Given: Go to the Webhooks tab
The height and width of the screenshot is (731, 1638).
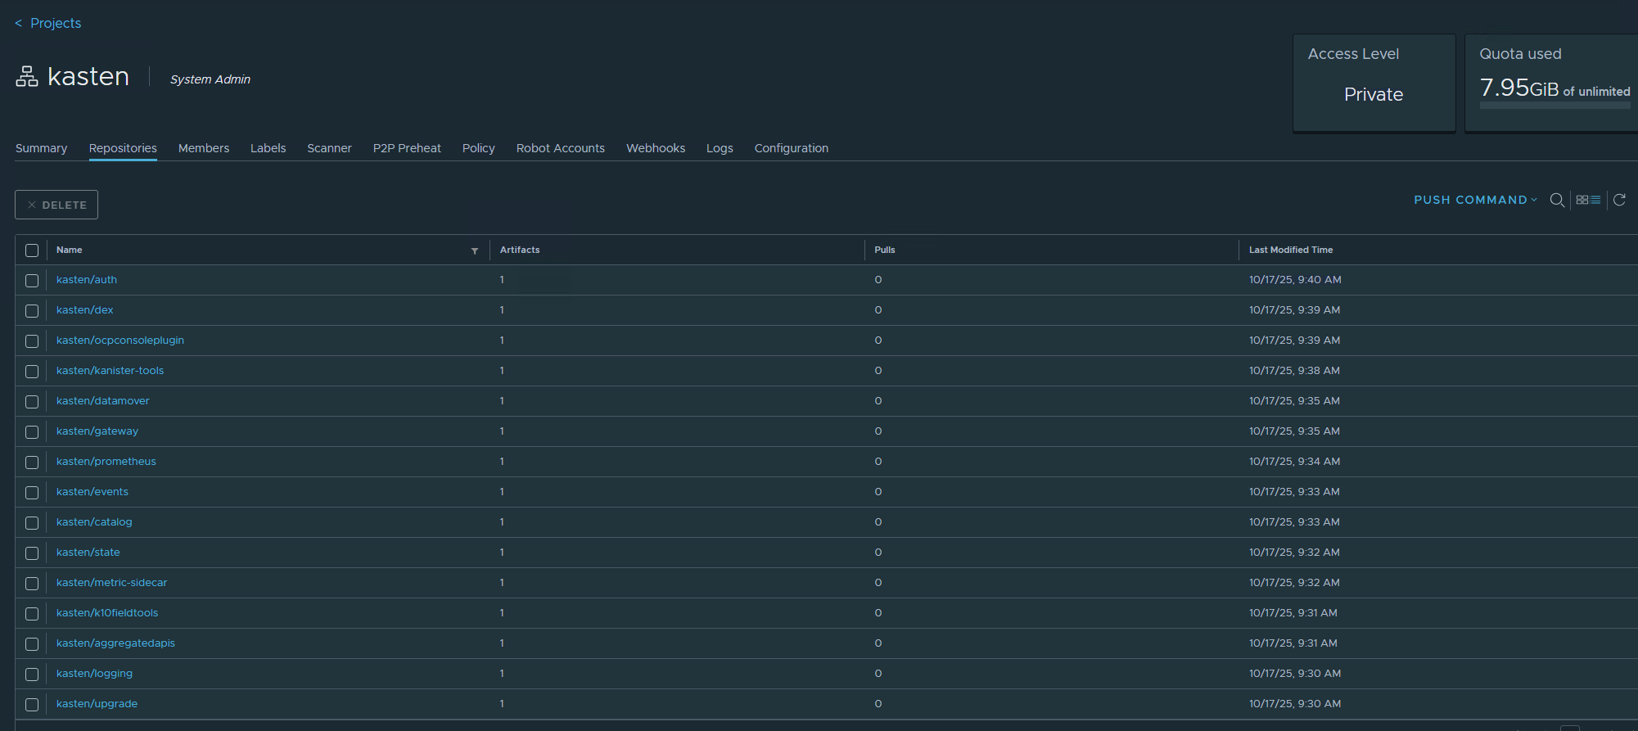Looking at the screenshot, I should coord(656,148).
